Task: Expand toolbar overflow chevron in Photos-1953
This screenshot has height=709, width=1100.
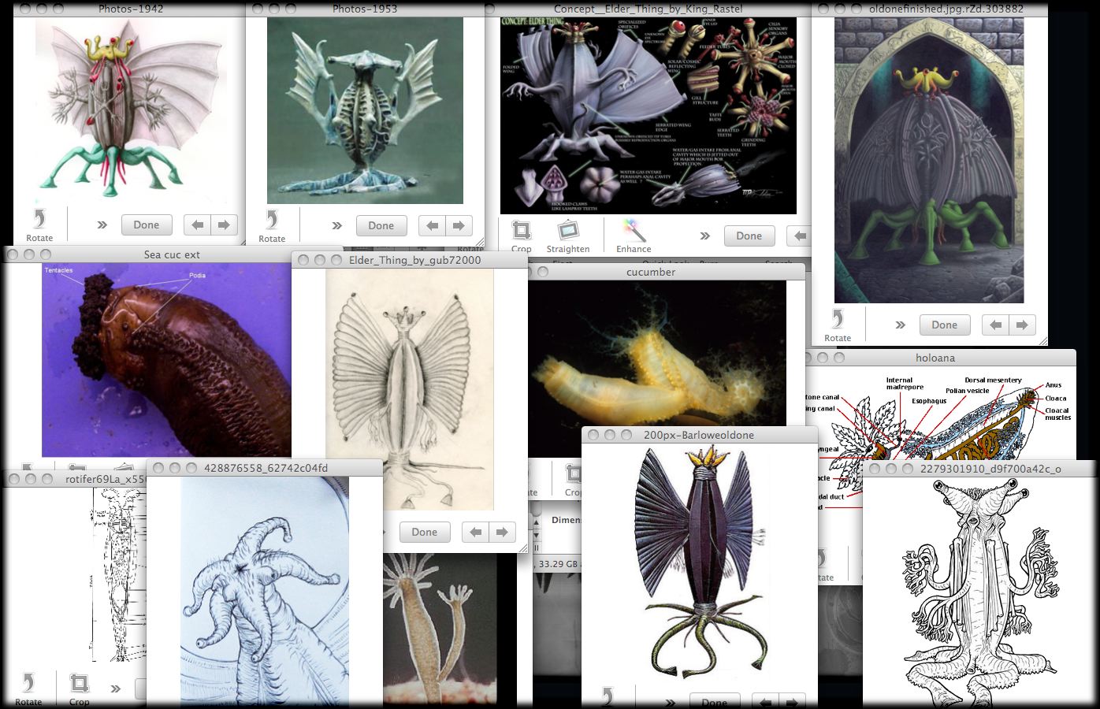Action: (x=336, y=225)
